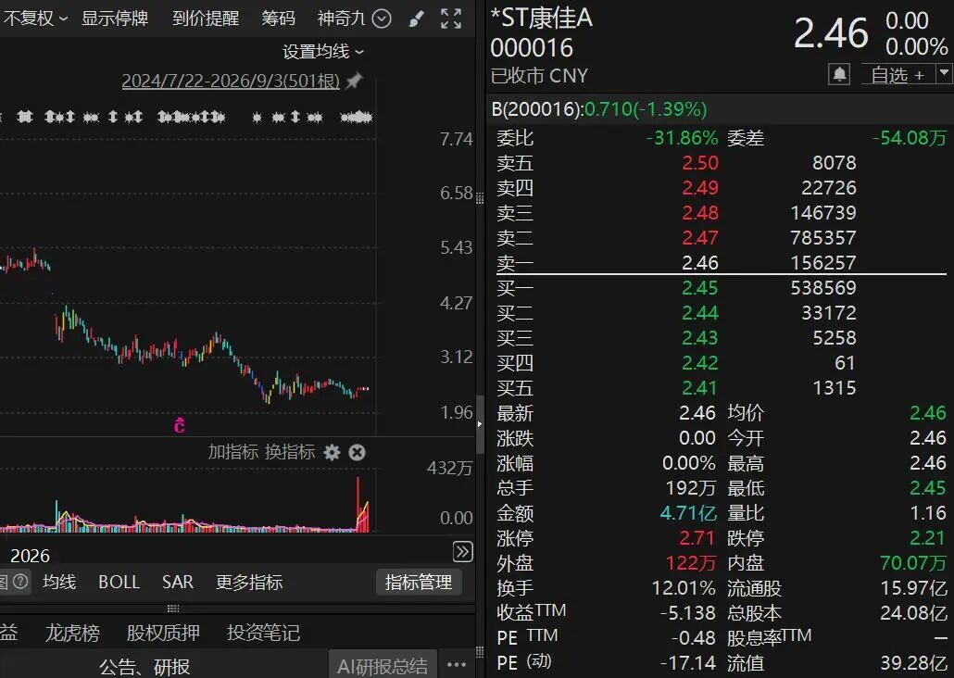Click 买四 price 2.42
954x678 pixels.
[x=699, y=363]
